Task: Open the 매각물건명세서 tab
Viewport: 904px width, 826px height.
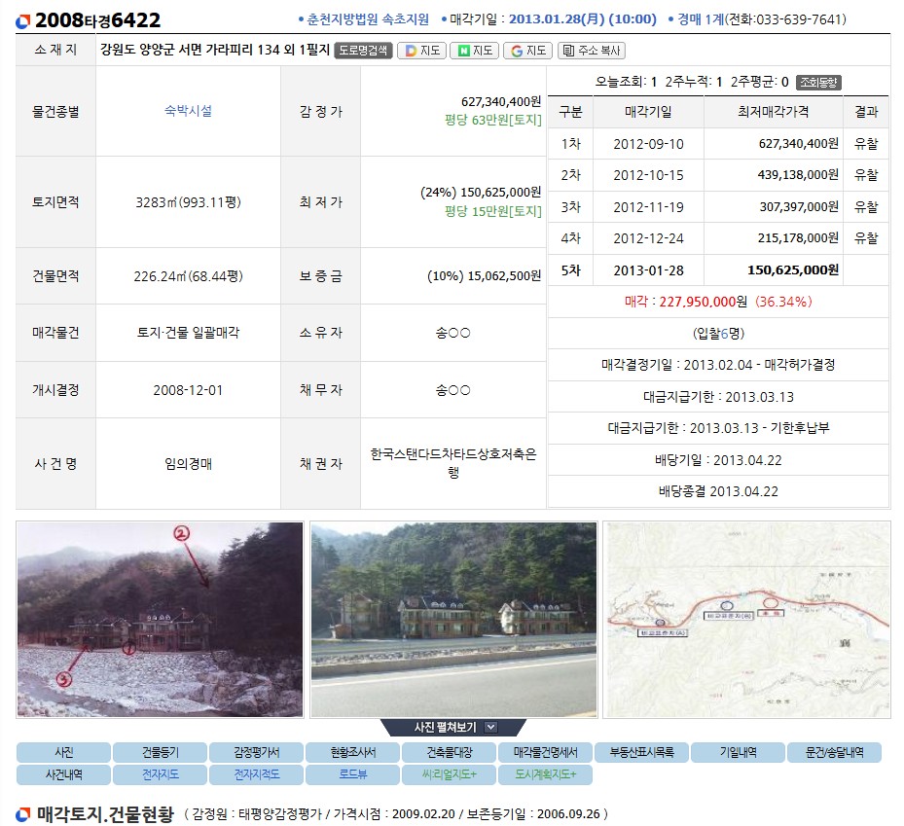Action: tap(545, 752)
